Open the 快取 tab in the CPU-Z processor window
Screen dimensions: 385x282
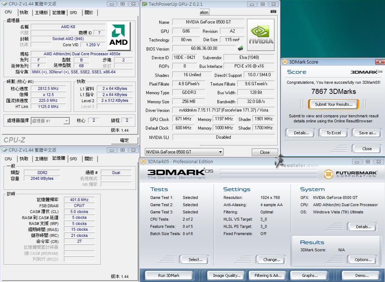tap(24, 12)
